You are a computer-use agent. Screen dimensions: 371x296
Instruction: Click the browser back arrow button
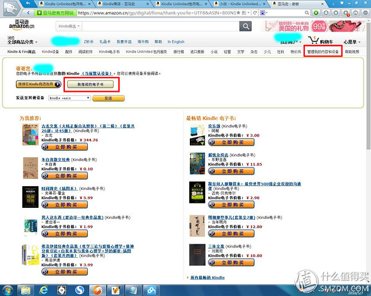[x=28, y=13]
